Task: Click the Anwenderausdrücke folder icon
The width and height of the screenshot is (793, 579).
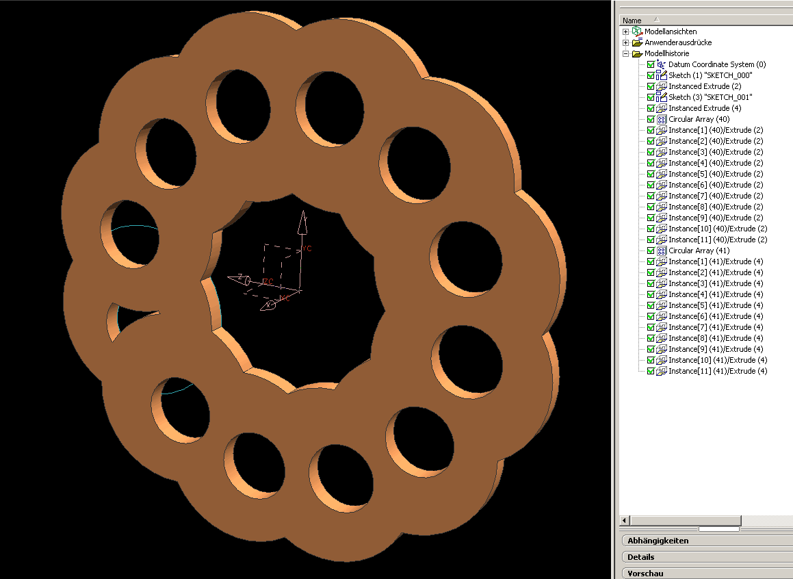Action: 637,42
